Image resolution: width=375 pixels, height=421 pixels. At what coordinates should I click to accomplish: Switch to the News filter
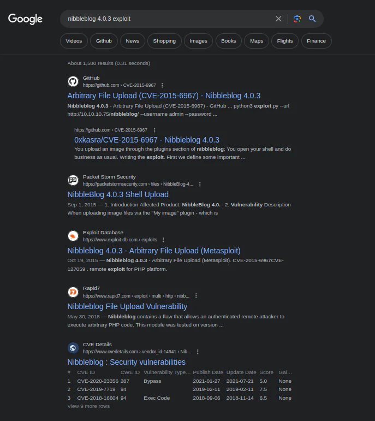coord(132,41)
